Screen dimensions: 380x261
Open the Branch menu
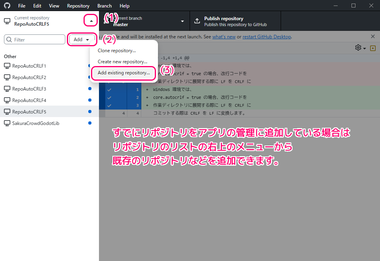click(104, 6)
